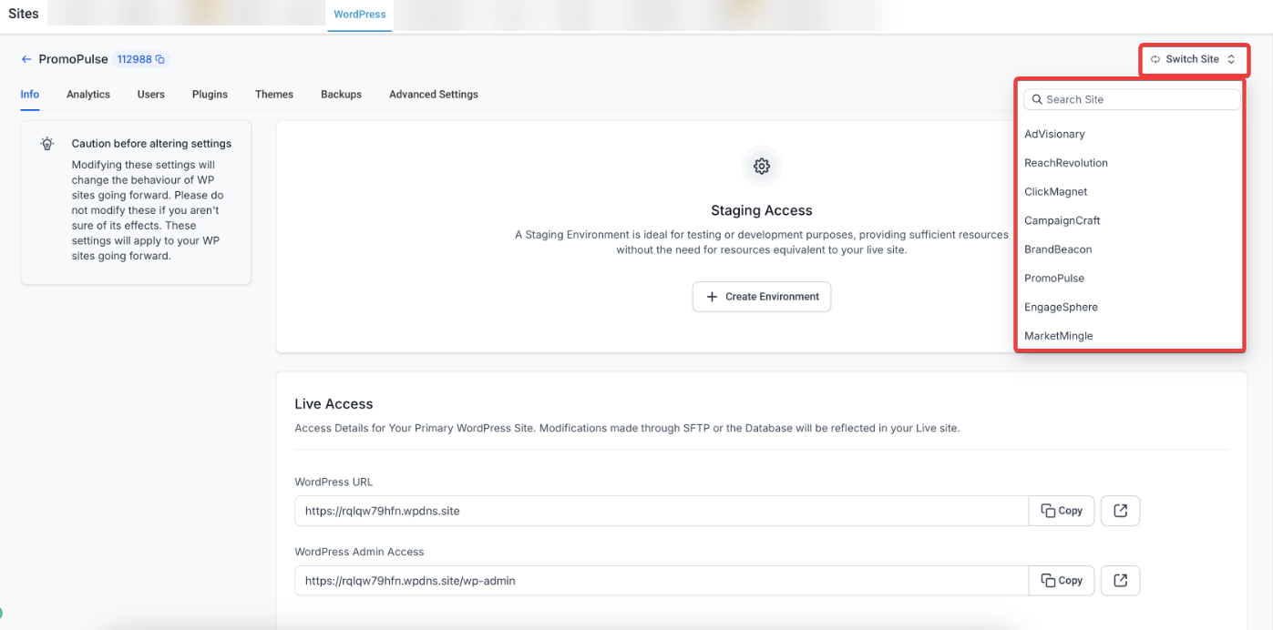The width and height of the screenshot is (1273, 630).
Task: Click the Staging Access gear icon
Action: 761,167
